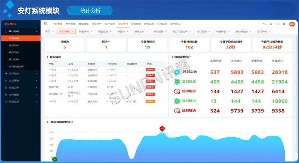Switch to the 触发器配置 tab
299x163 pixels.
click(242, 31)
